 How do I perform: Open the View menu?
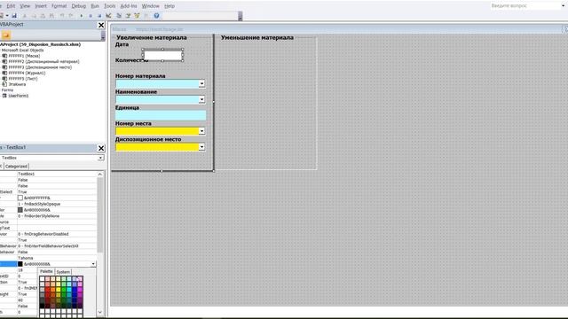pyautogui.click(x=25, y=6)
